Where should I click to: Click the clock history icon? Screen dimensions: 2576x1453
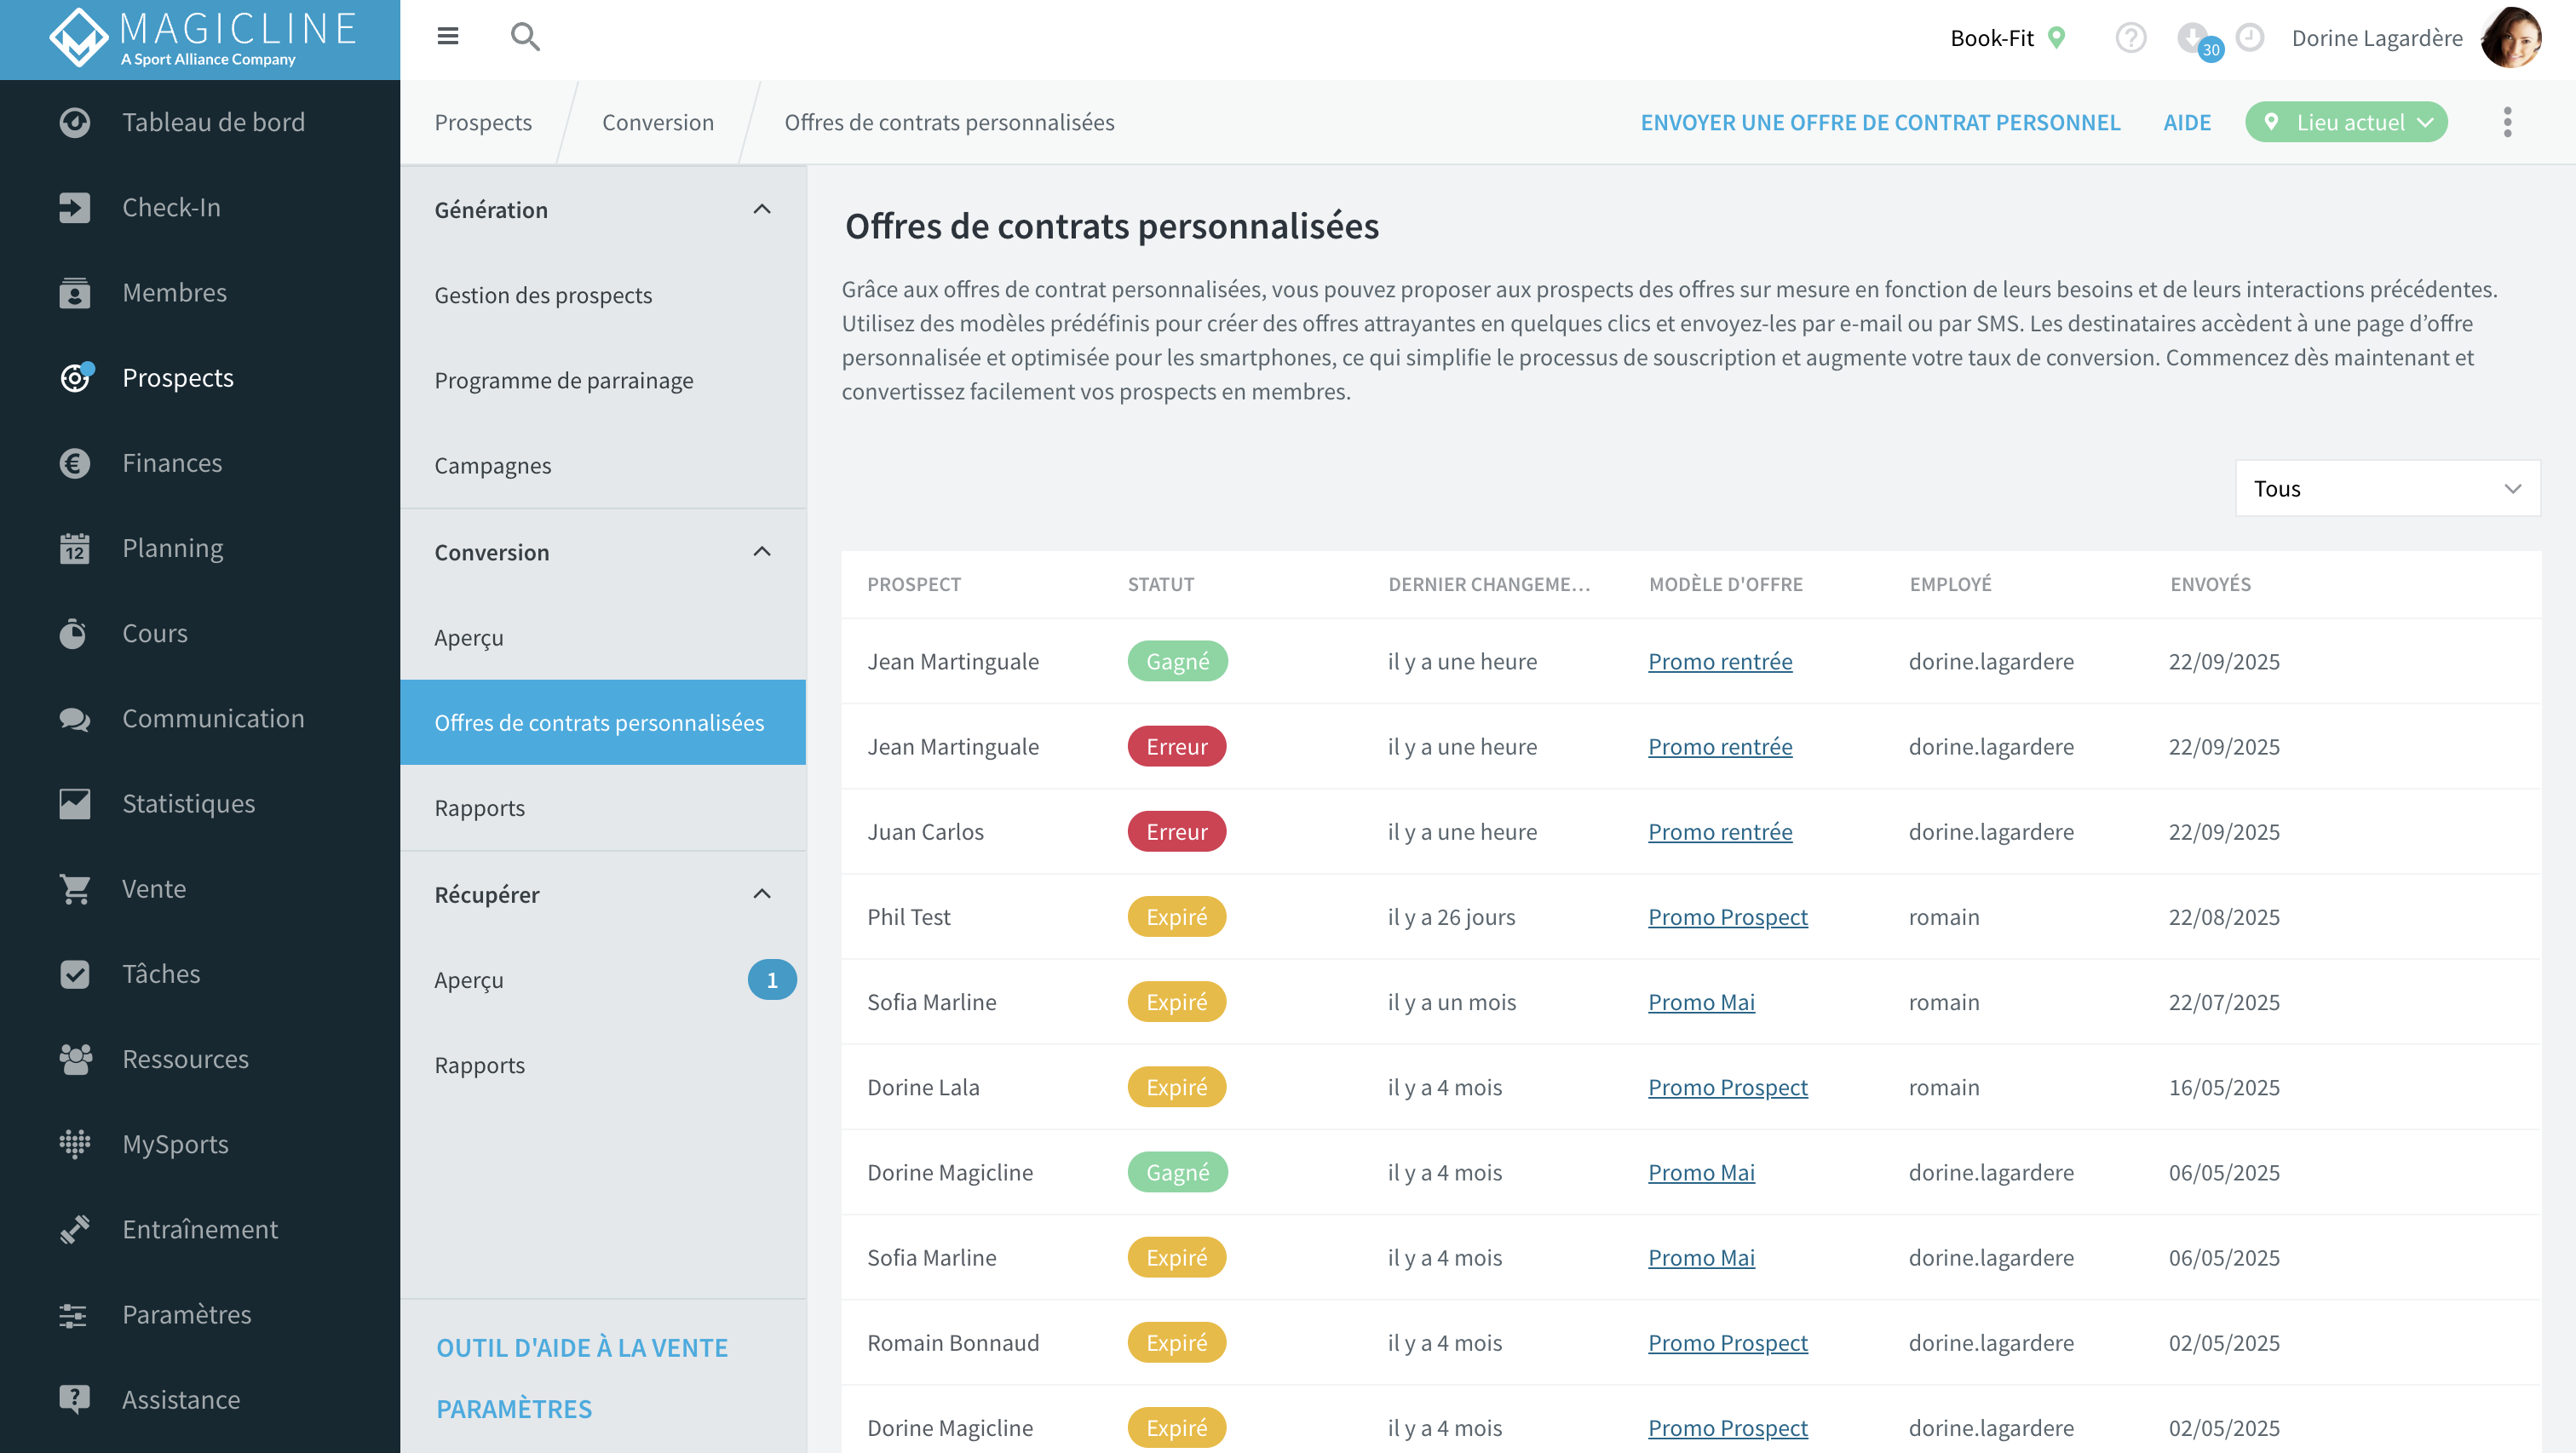(2250, 38)
